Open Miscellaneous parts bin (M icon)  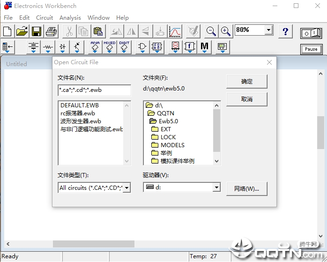click(204, 47)
